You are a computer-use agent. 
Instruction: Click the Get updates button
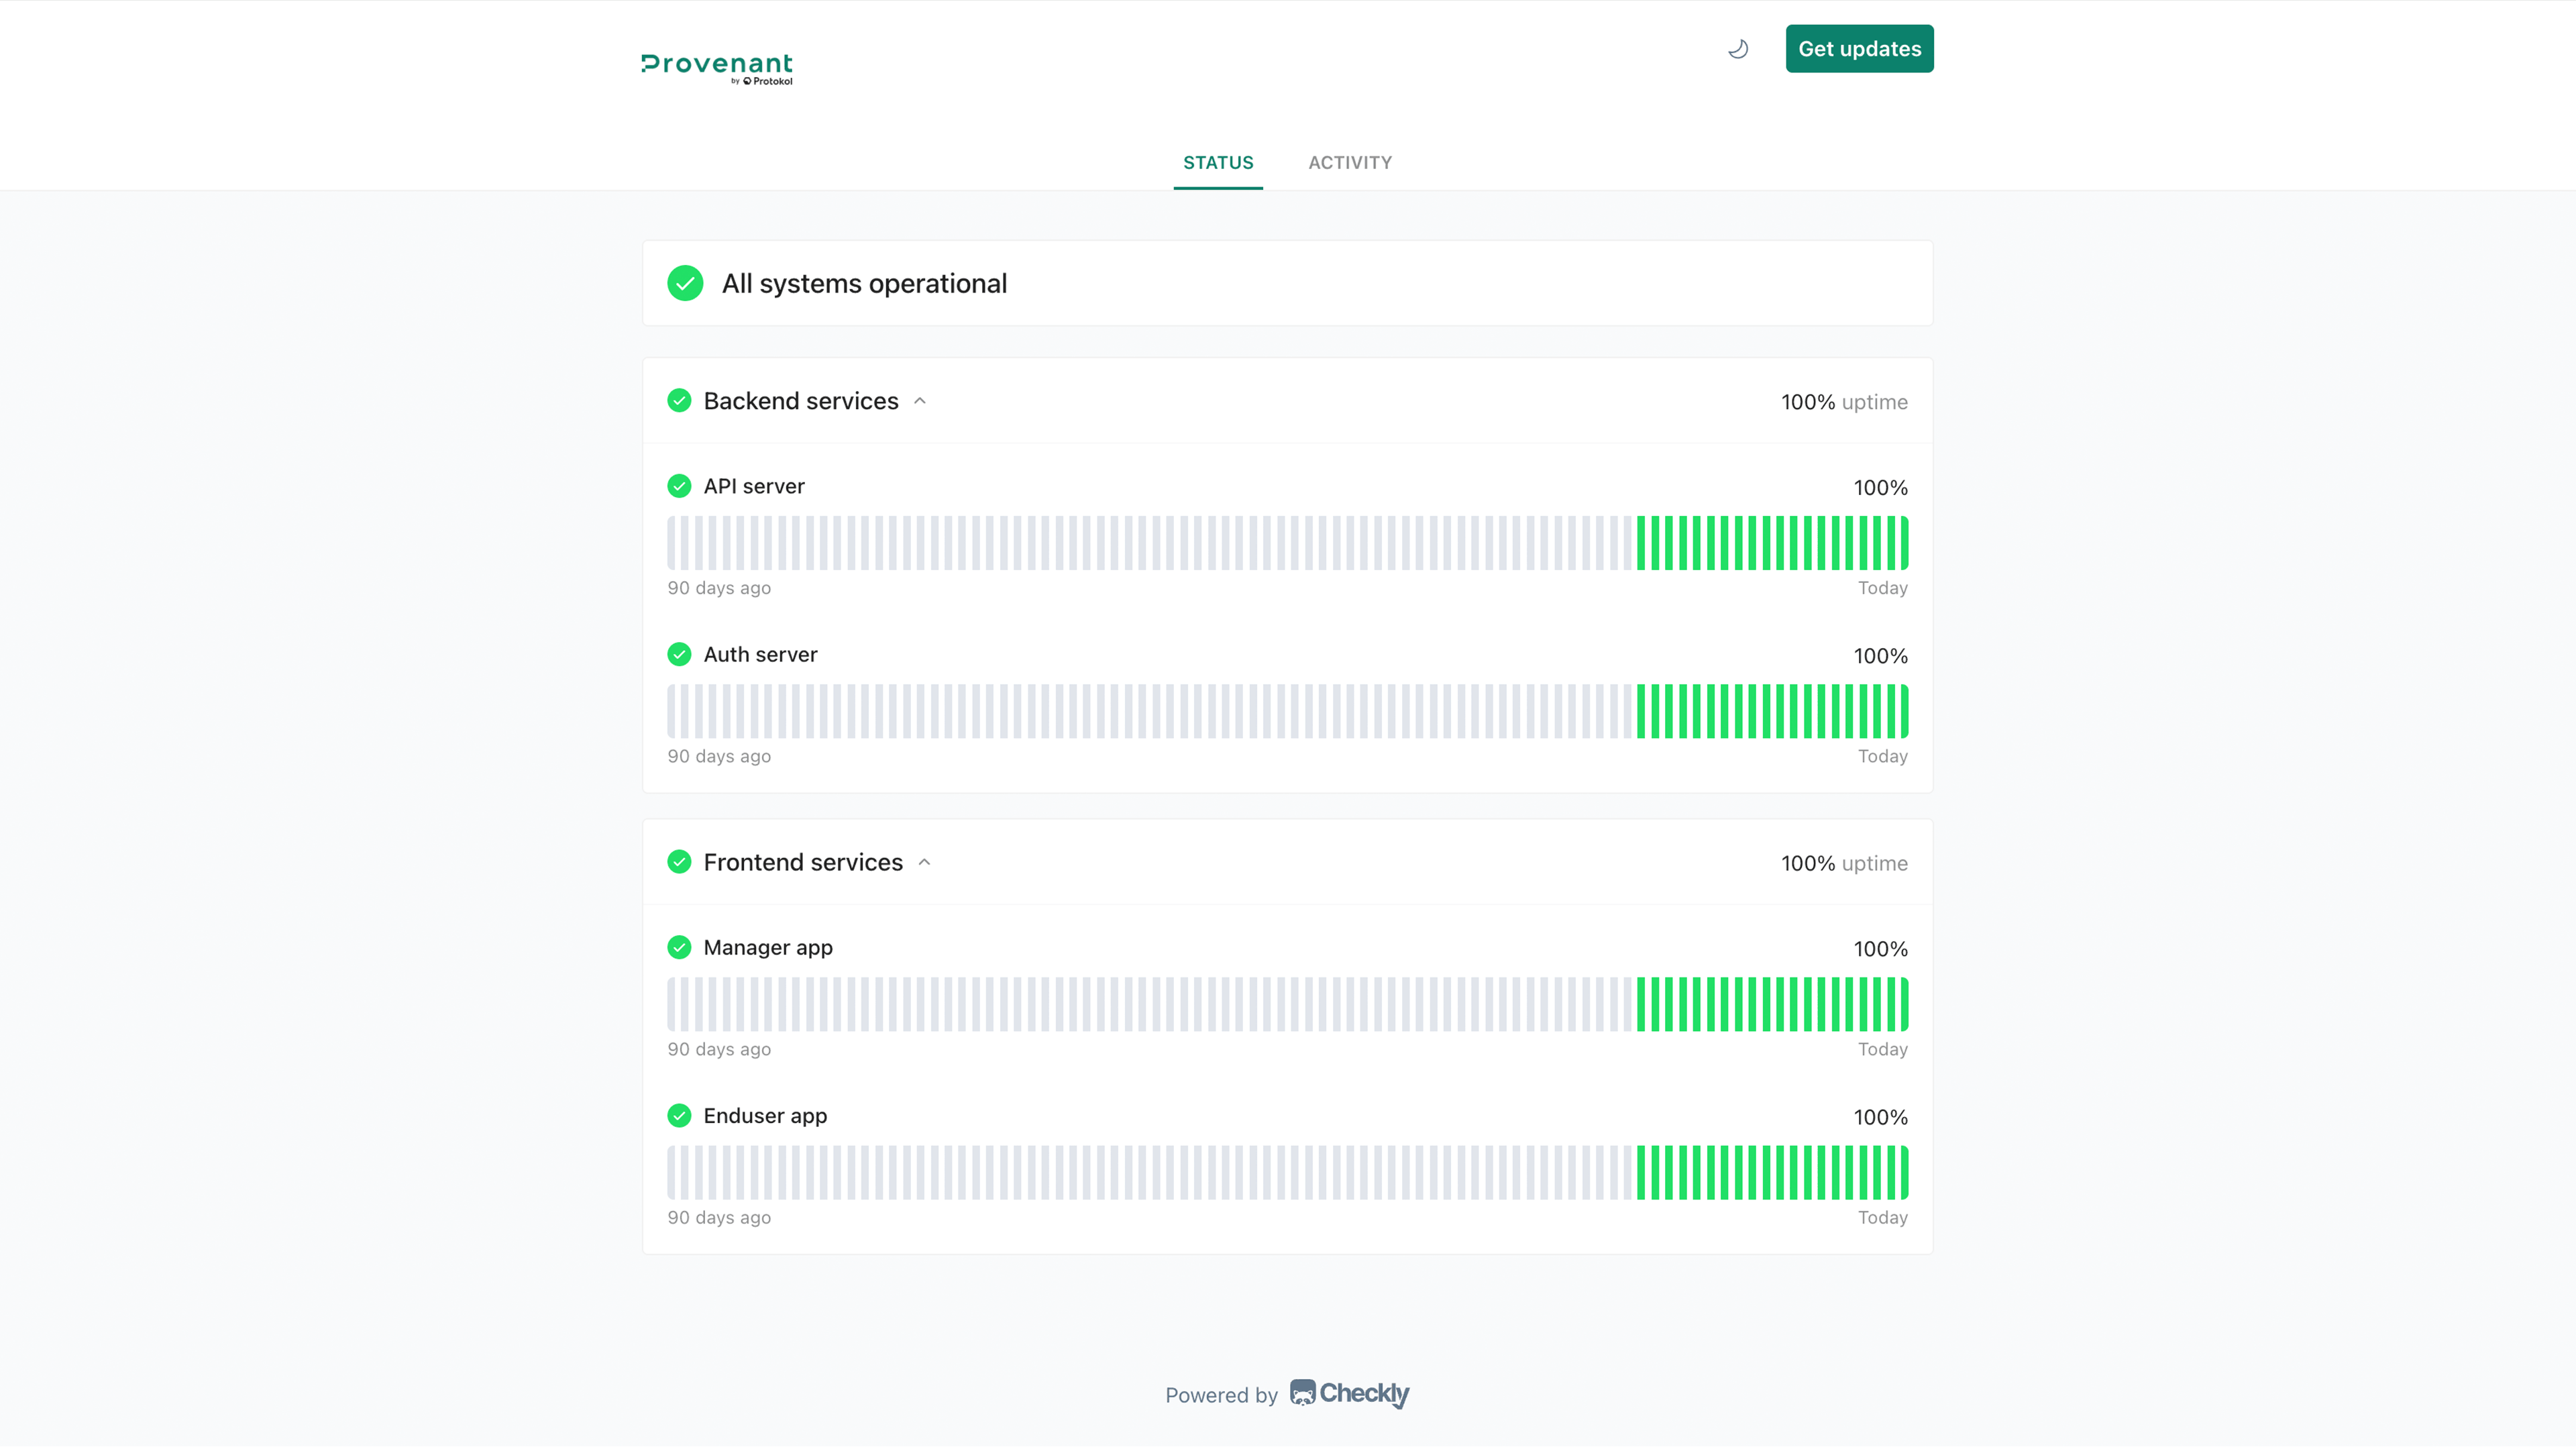1859,49
